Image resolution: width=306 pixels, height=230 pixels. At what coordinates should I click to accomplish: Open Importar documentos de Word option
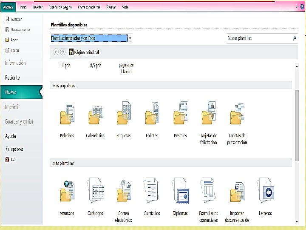coord(237,192)
